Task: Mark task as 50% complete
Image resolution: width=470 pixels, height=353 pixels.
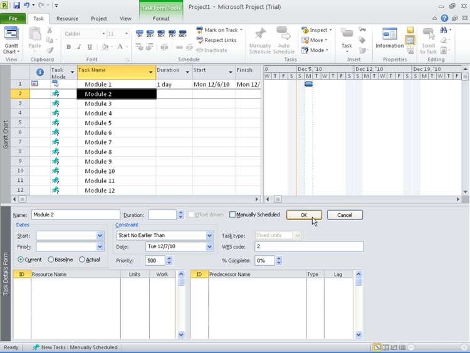Action: (x=161, y=34)
